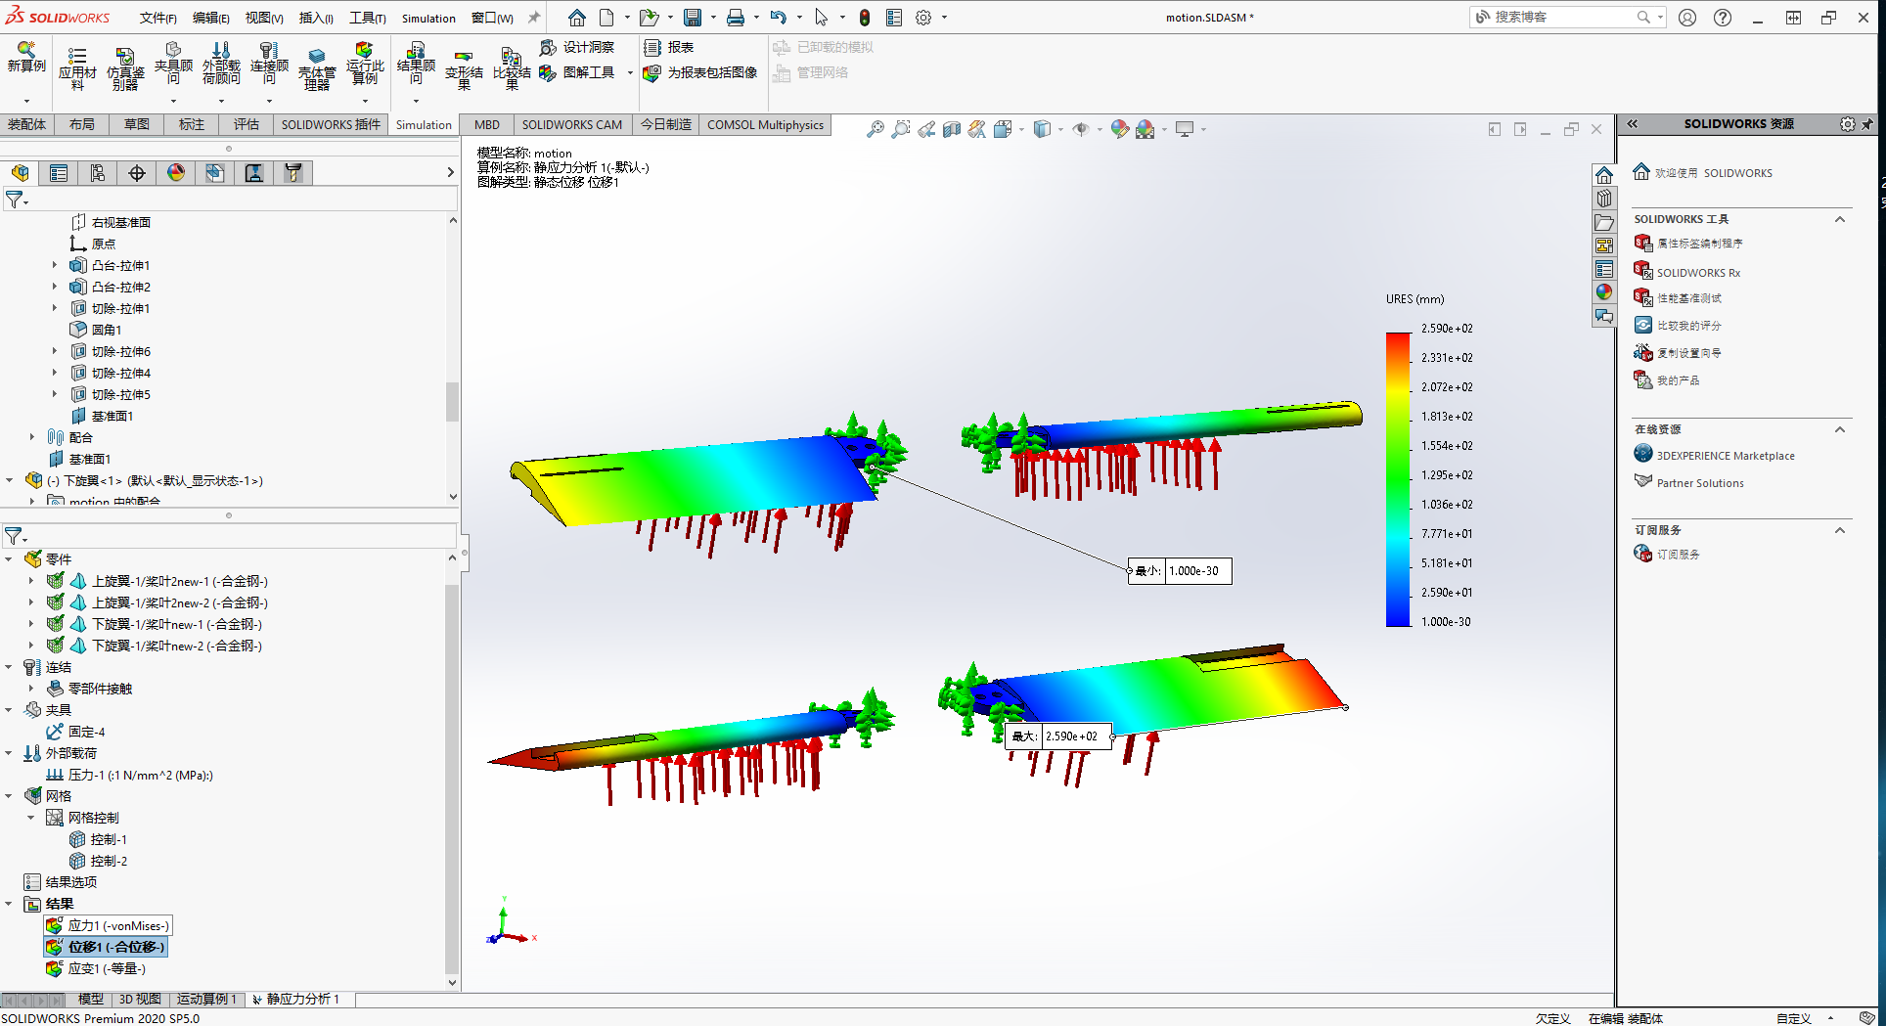Screen dimensions: 1886x1026
Task: Show the DisplayManager appearance globe icon
Action: pyautogui.click(x=175, y=172)
